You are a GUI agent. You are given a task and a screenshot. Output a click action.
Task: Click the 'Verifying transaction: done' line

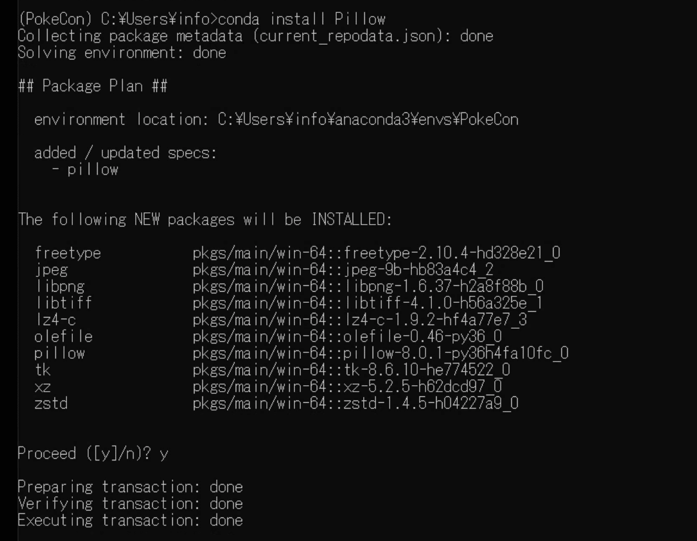pos(130,503)
